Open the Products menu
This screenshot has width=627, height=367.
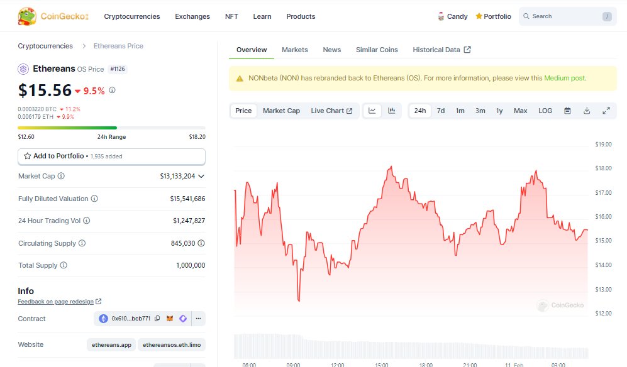click(x=301, y=16)
